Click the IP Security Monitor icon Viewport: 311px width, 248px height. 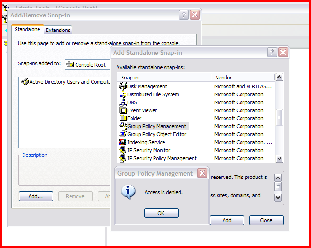click(123, 150)
